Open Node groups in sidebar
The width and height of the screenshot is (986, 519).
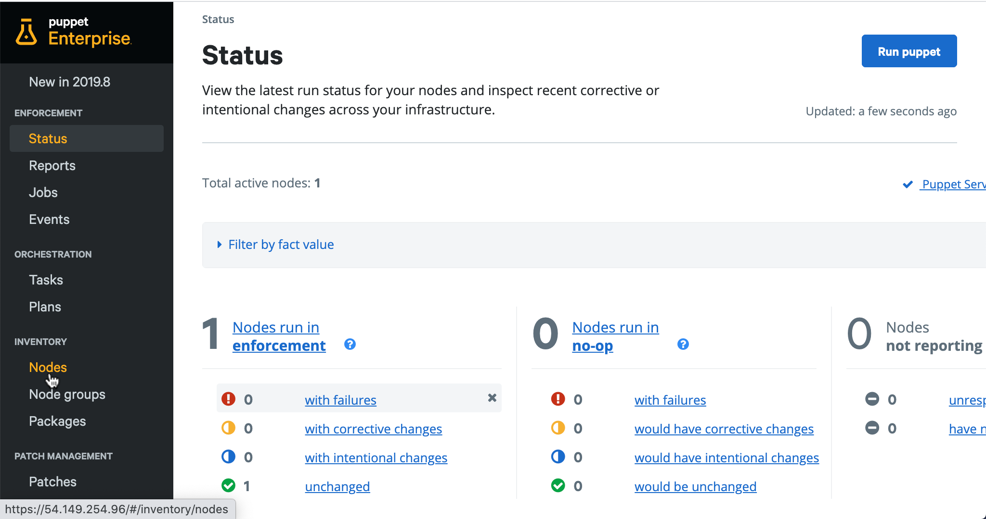[67, 394]
